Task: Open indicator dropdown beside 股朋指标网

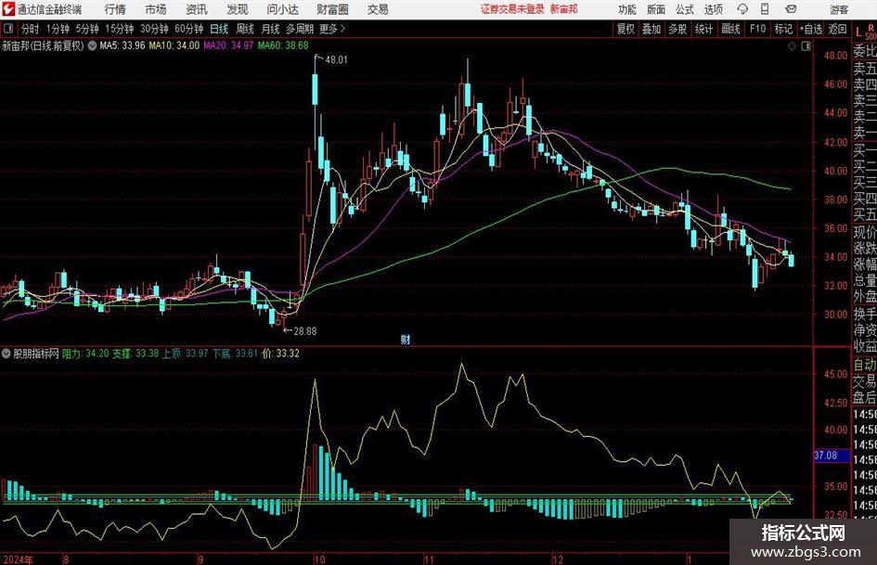Action: pyautogui.click(x=6, y=353)
